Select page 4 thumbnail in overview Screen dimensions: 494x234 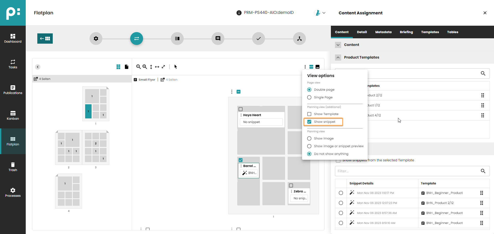(x=69, y=191)
